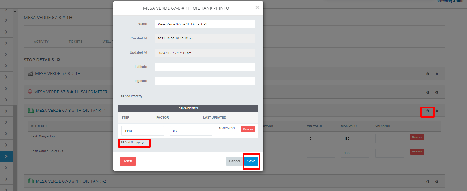Edit the strapping Step value 1440
Screen dimensions: 467x191
[x=142, y=131]
